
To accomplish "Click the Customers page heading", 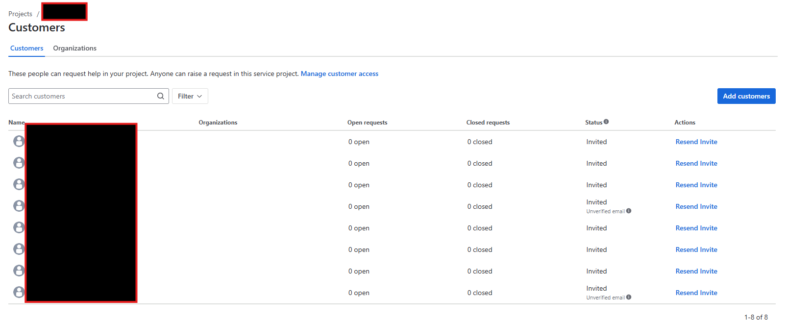I will [37, 27].
